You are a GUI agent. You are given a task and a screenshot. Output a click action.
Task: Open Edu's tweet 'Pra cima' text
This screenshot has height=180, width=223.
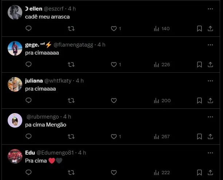[37, 161]
